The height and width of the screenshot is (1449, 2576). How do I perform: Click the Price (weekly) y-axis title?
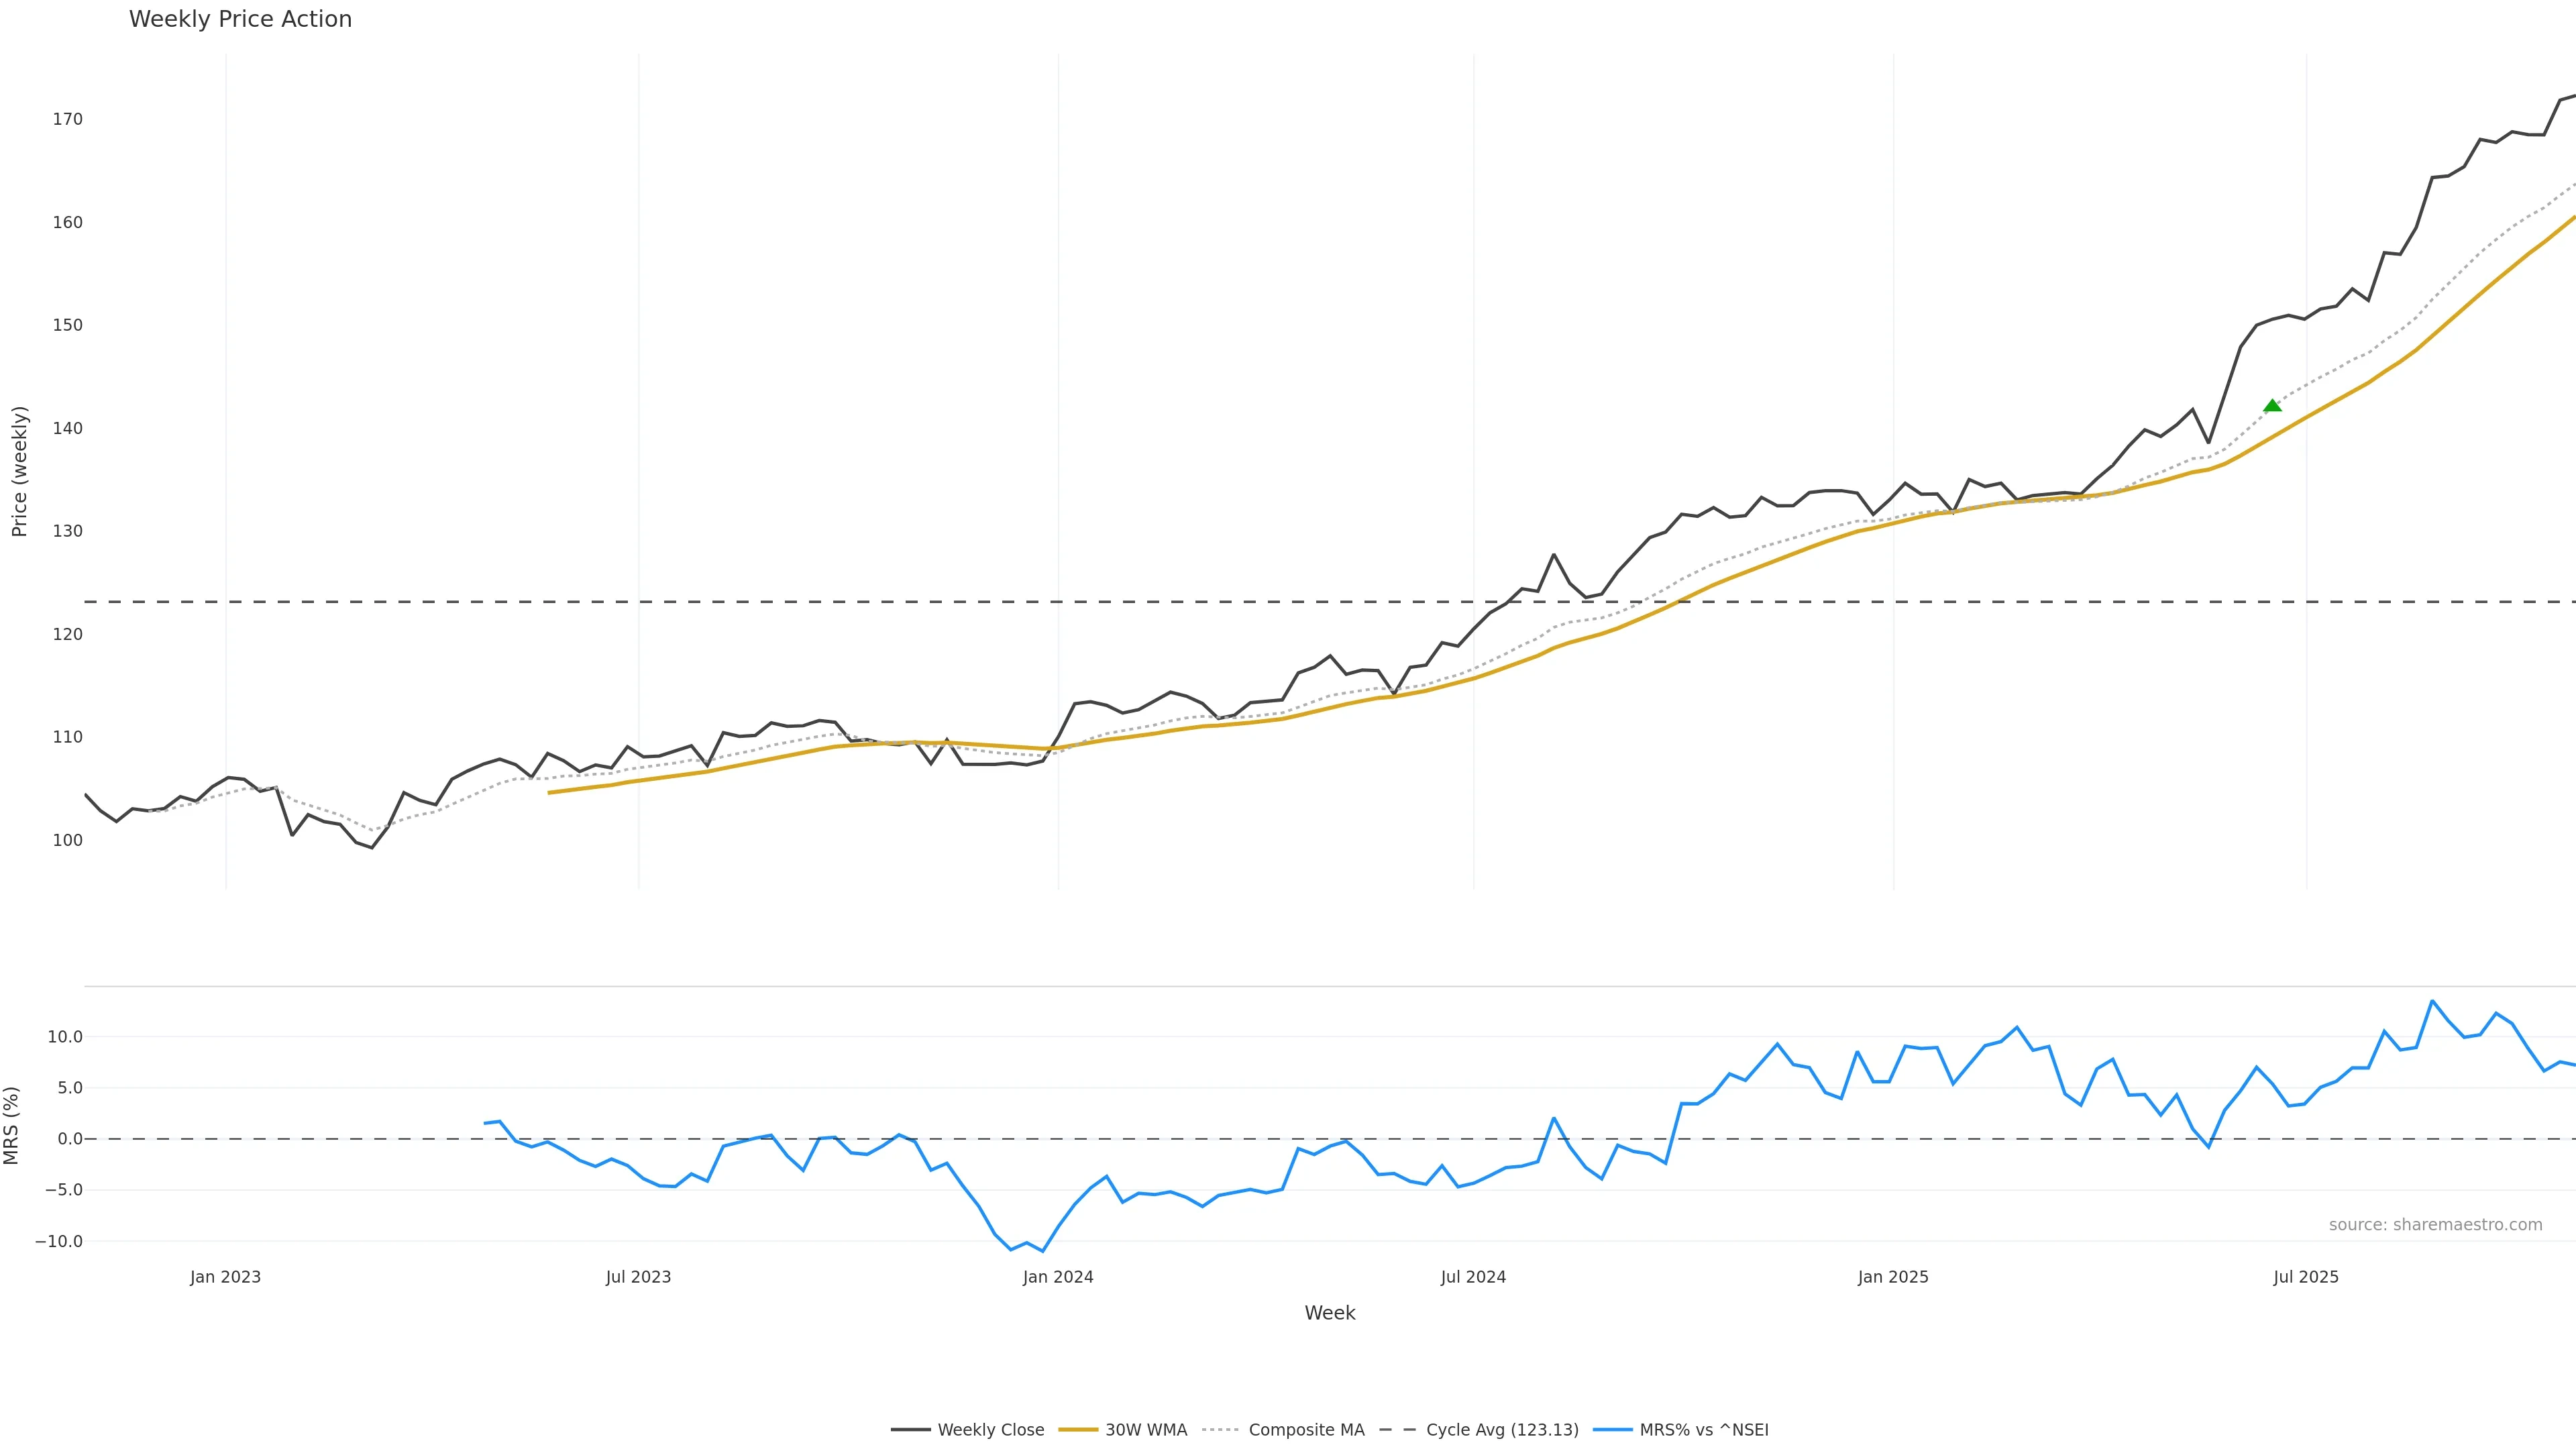(x=19, y=471)
